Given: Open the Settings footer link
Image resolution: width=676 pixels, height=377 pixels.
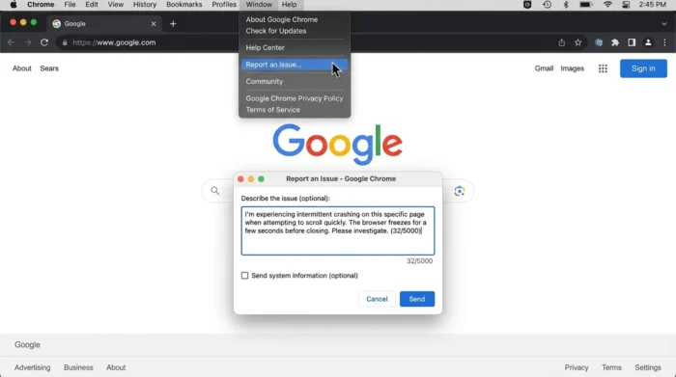Looking at the screenshot, I should coord(648,367).
